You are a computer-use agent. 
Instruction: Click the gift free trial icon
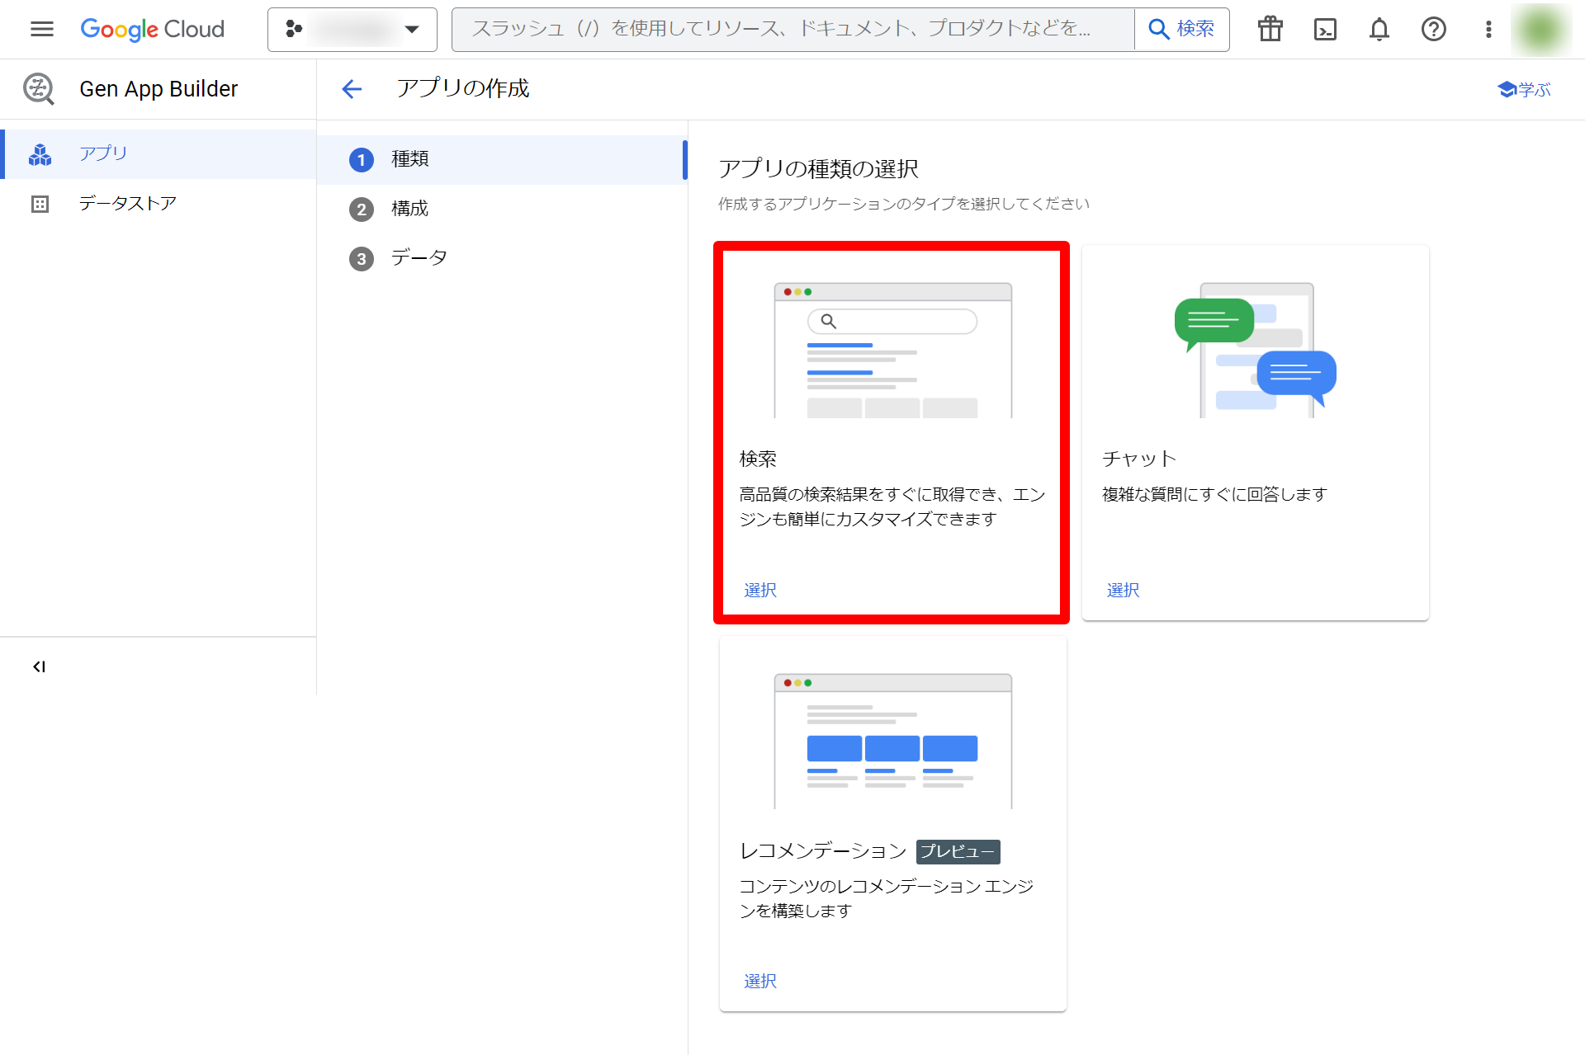(x=1270, y=29)
